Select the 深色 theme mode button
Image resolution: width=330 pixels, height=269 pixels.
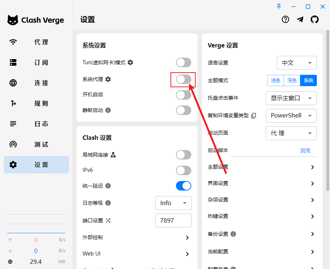point(292,80)
